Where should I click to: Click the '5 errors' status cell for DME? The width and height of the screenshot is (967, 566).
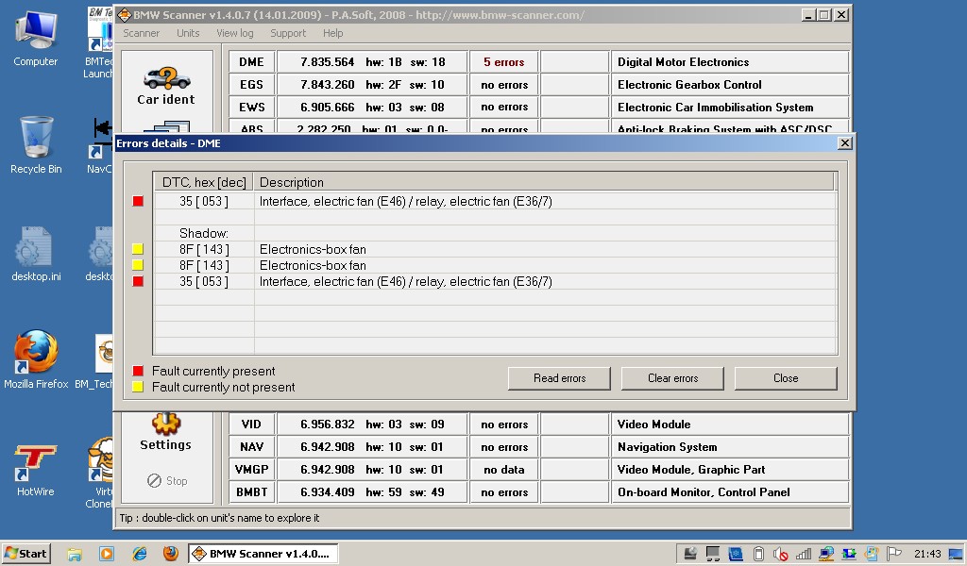point(504,62)
